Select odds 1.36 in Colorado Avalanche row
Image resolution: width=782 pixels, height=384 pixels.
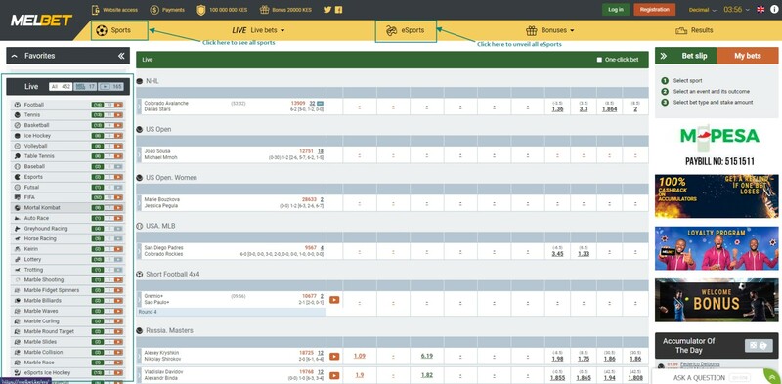point(557,108)
